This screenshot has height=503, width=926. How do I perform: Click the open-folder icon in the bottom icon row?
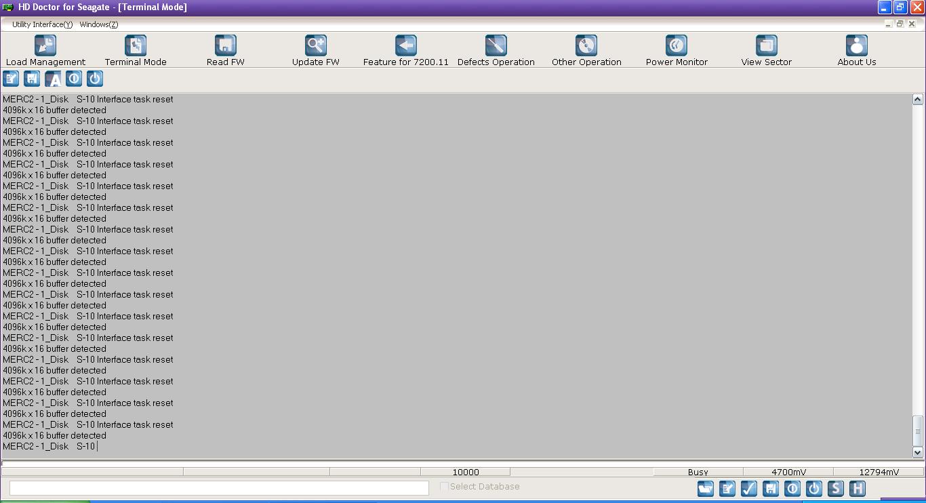click(x=706, y=488)
